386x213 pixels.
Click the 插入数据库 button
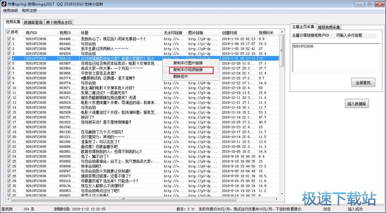(x=357, y=104)
